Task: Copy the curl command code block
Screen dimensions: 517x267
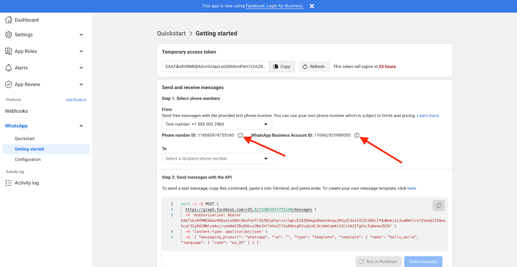Action: 439,205
